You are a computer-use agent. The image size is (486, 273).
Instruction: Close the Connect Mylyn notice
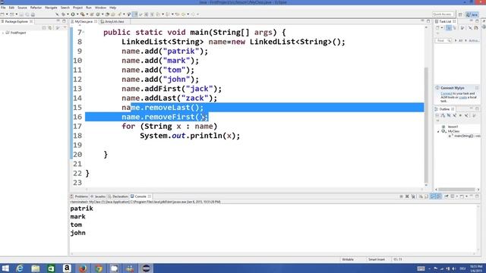pos(477,88)
